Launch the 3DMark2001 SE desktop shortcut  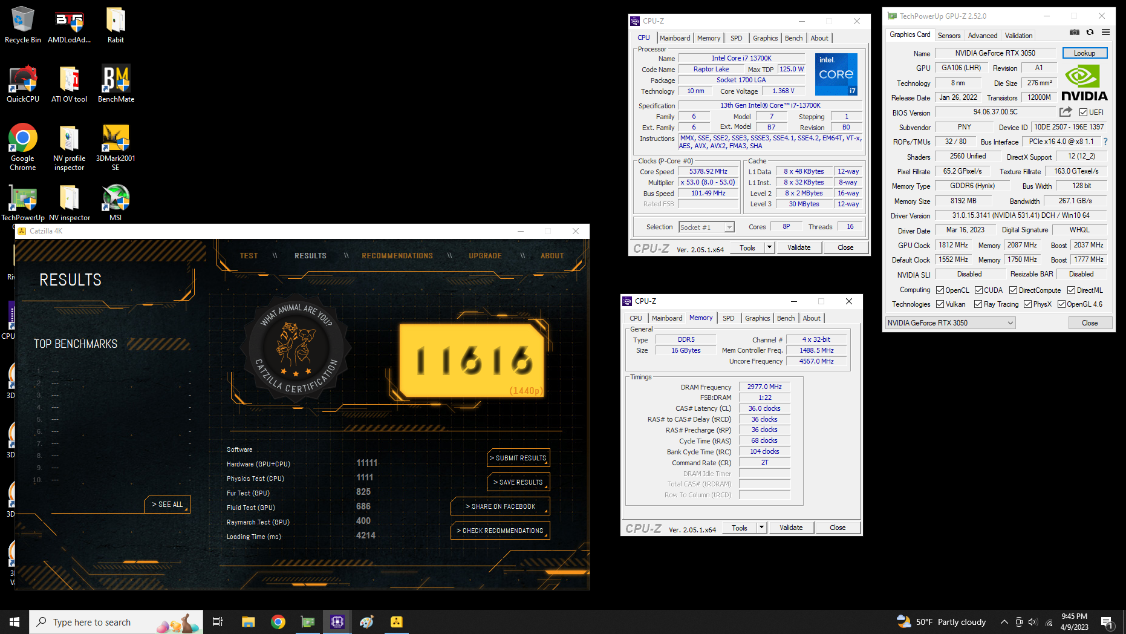coord(116,148)
